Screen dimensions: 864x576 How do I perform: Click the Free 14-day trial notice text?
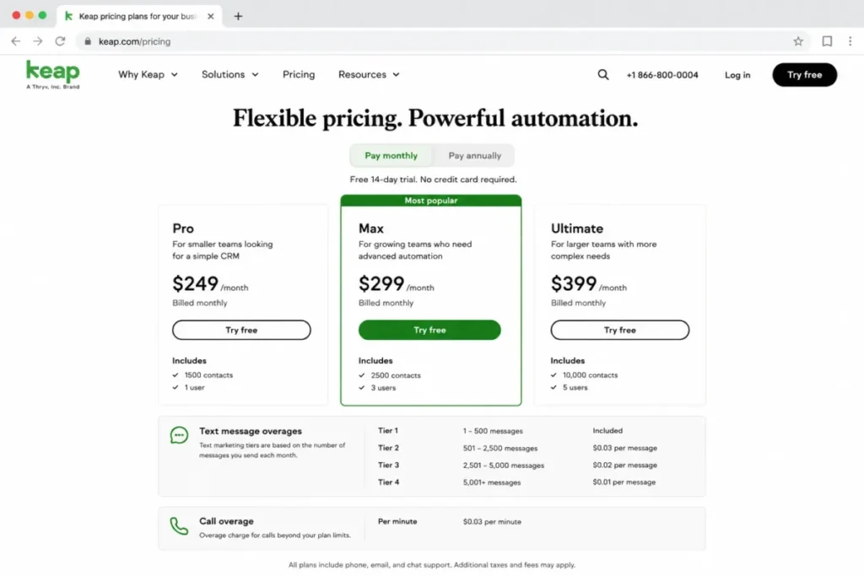433,180
